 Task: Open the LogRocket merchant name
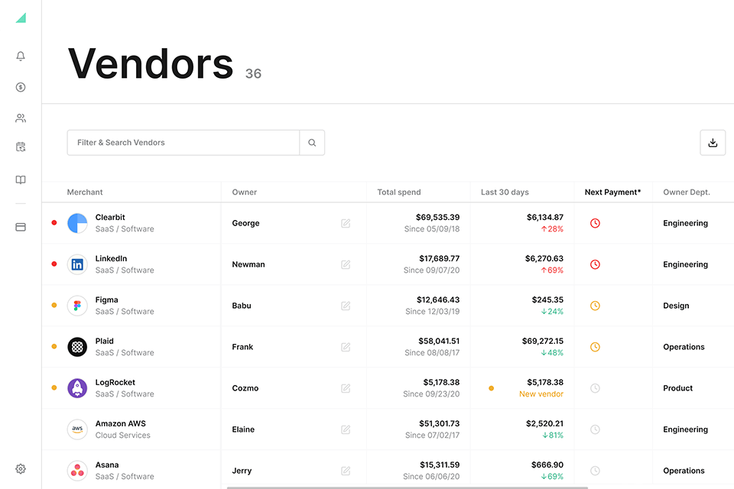pyautogui.click(x=115, y=382)
